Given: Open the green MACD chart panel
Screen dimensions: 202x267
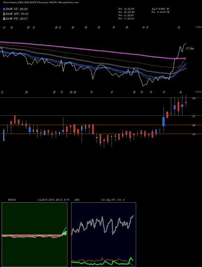Looking at the screenshot, I should tap(34, 235).
